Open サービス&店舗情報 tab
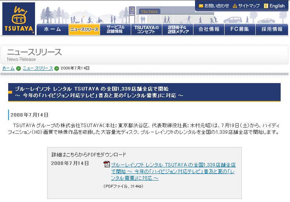The width and height of the screenshot is (290, 202). point(115,29)
